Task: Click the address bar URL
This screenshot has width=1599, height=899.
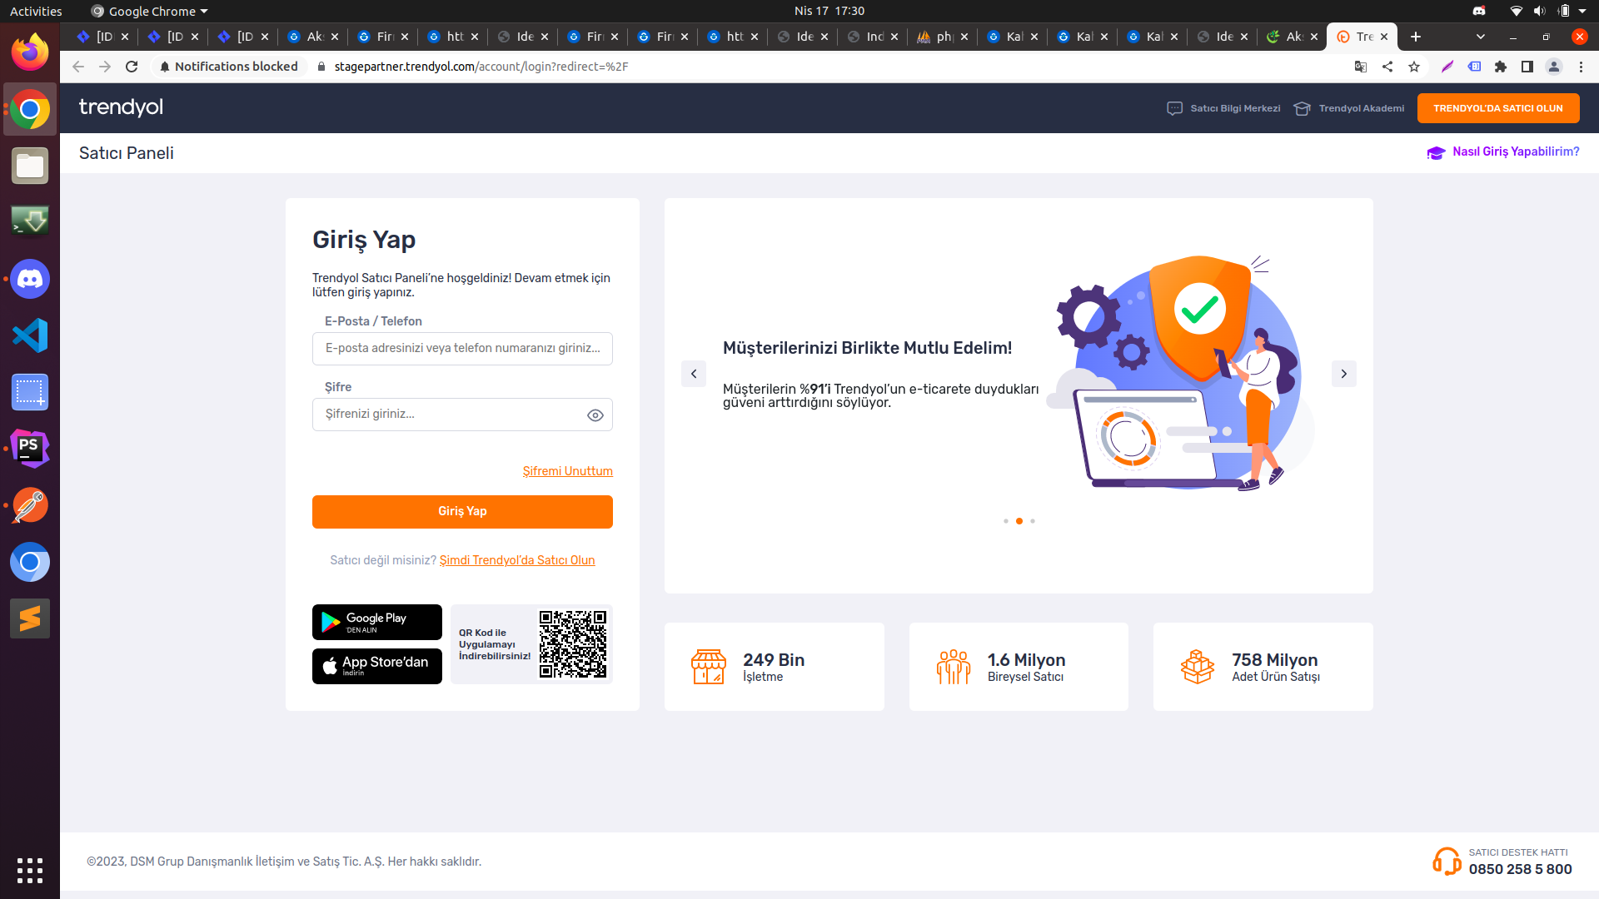Action: click(x=481, y=67)
